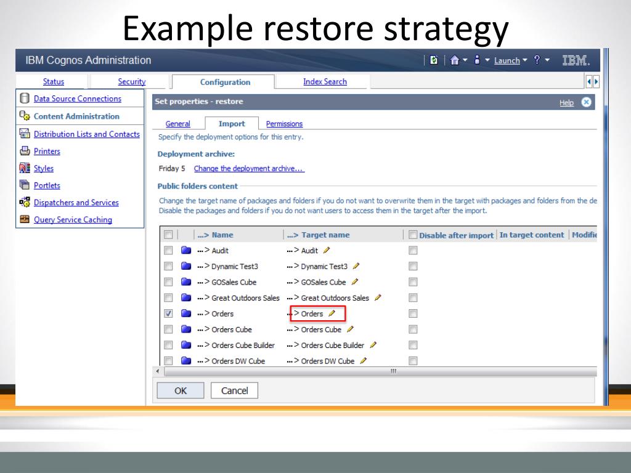Open Query Service Caching link
This screenshot has height=473, width=631.
[x=73, y=220]
